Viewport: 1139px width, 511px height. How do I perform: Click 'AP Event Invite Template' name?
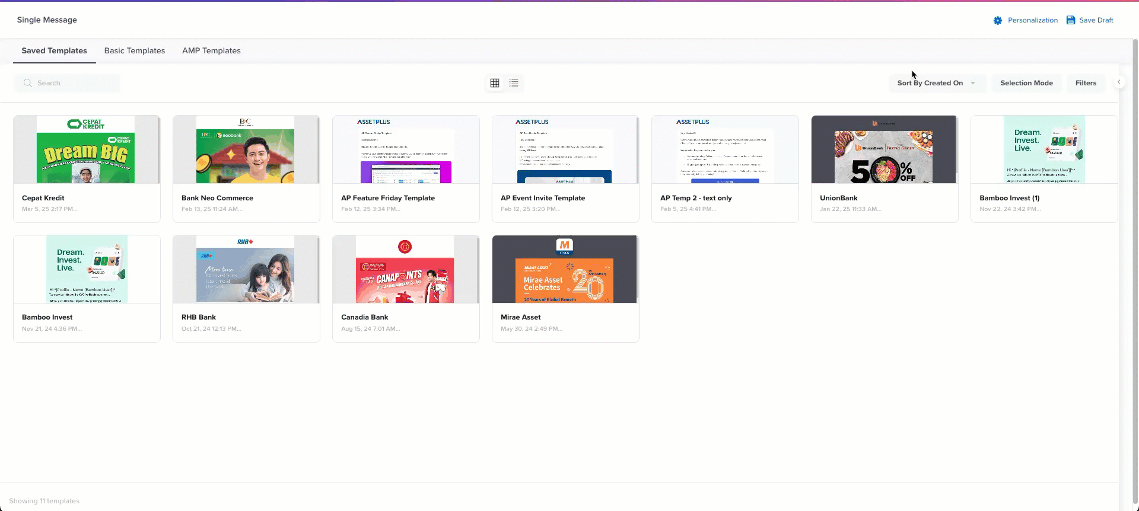(x=543, y=198)
